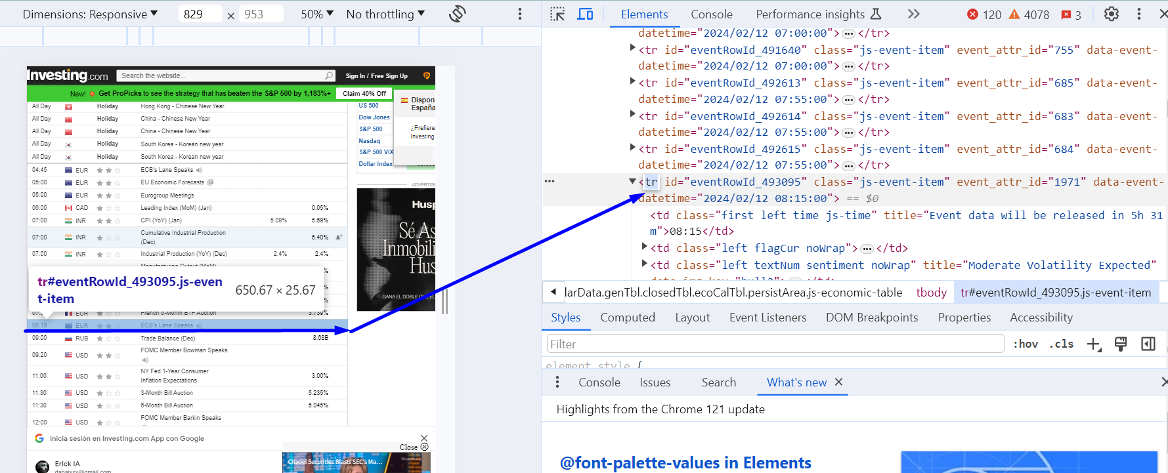Activate the inspect element picker icon

pyautogui.click(x=557, y=14)
